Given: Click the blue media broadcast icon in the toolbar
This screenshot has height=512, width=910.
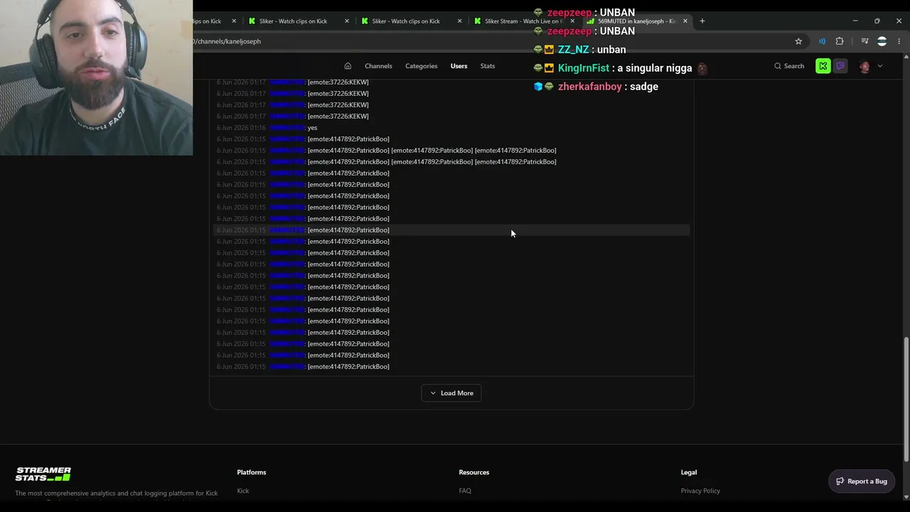Looking at the screenshot, I should click(823, 41).
